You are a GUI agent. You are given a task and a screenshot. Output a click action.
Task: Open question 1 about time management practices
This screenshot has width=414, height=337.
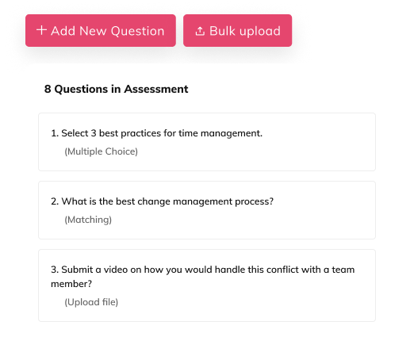(x=207, y=142)
